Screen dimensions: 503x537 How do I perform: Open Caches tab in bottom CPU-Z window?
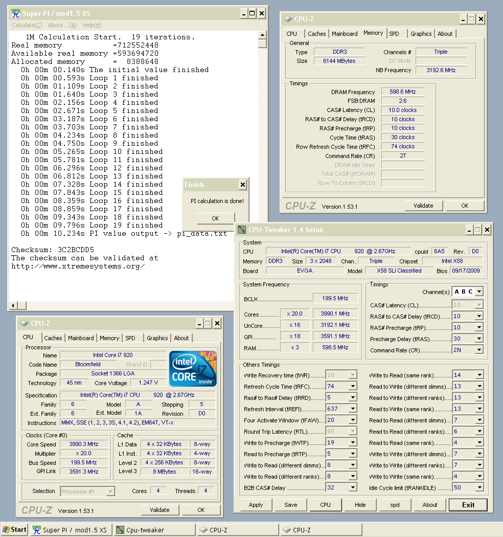tap(53, 338)
